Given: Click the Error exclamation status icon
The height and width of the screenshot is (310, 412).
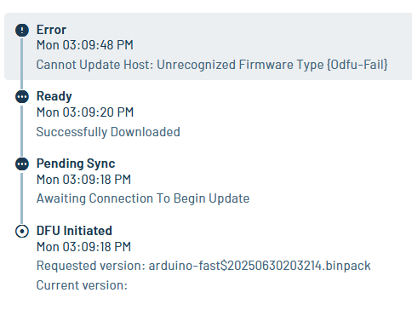Looking at the screenshot, I should [22, 30].
